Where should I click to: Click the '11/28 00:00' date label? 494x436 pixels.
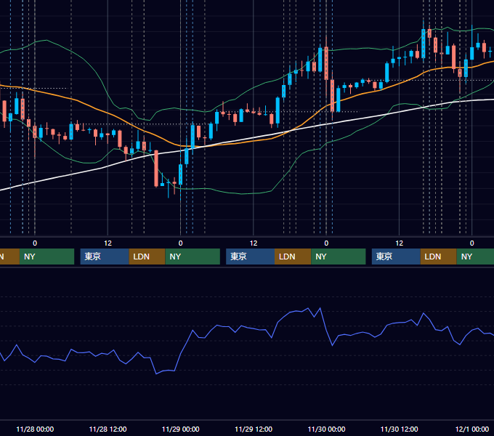click(x=35, y=429)
